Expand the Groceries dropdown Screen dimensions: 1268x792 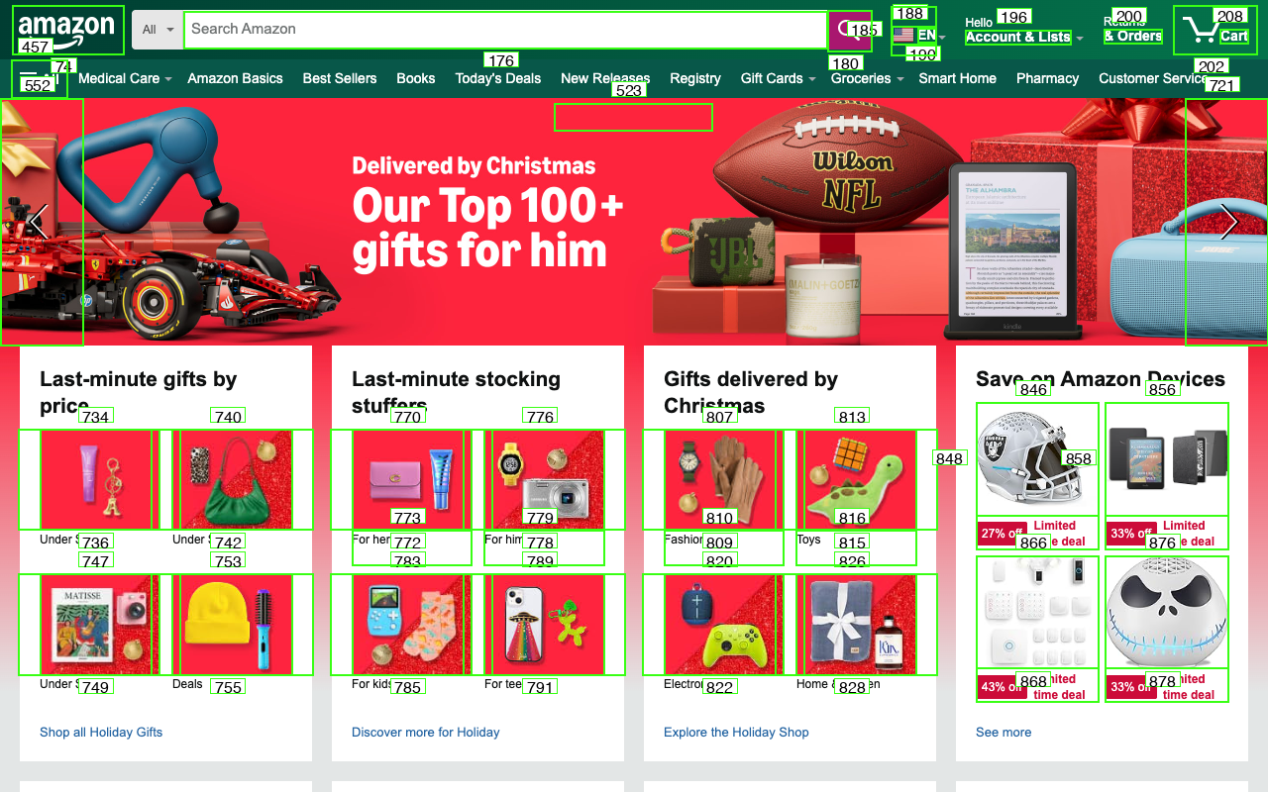point(868,78)
